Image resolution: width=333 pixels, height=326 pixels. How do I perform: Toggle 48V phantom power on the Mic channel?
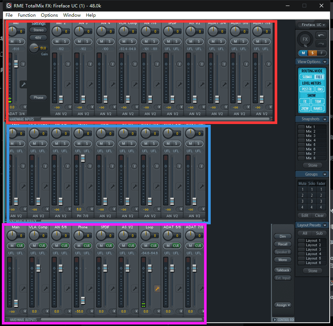[x=38, y=38]
